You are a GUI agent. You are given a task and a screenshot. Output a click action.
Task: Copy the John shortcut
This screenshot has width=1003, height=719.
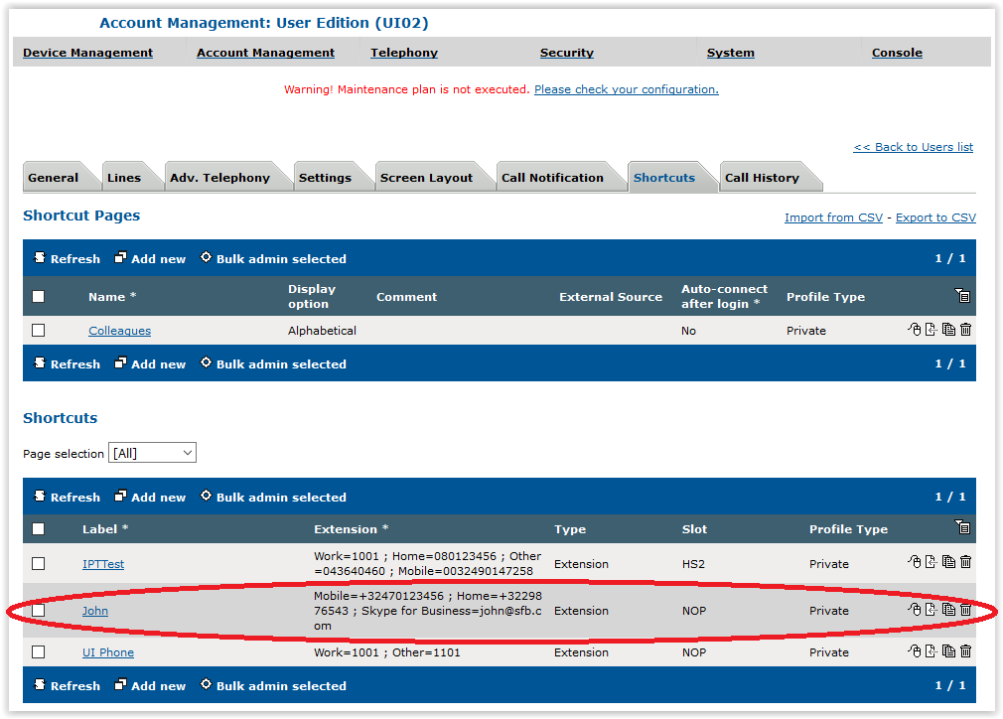(x=948, y=610)
